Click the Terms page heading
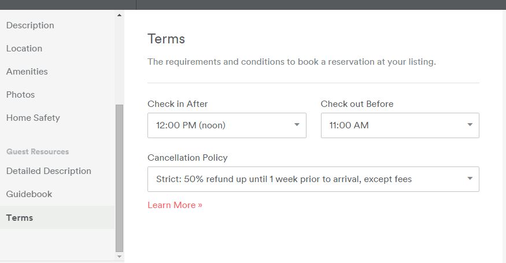Image resolution: width=506 pixels, height=263 pixels. click(166, 39)
